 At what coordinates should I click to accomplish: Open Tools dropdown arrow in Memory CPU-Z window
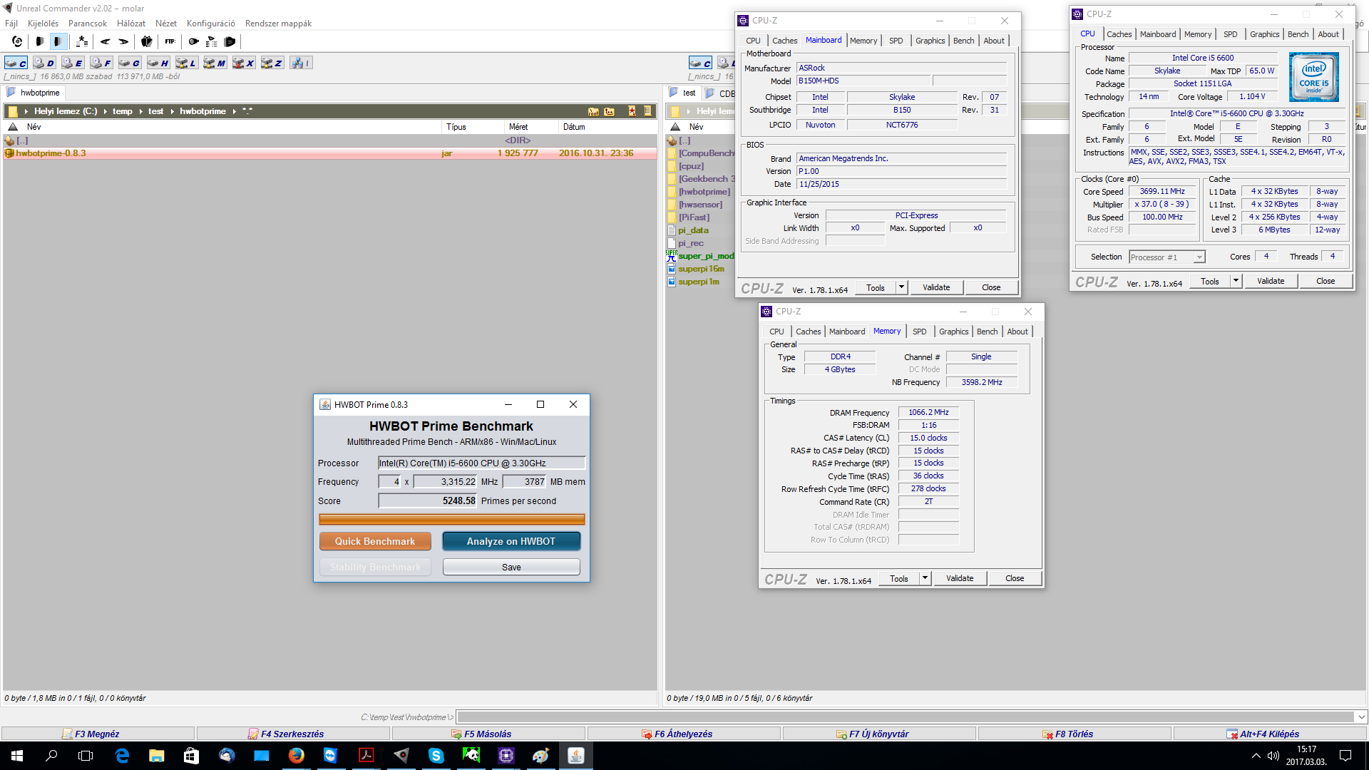[925, 578]
